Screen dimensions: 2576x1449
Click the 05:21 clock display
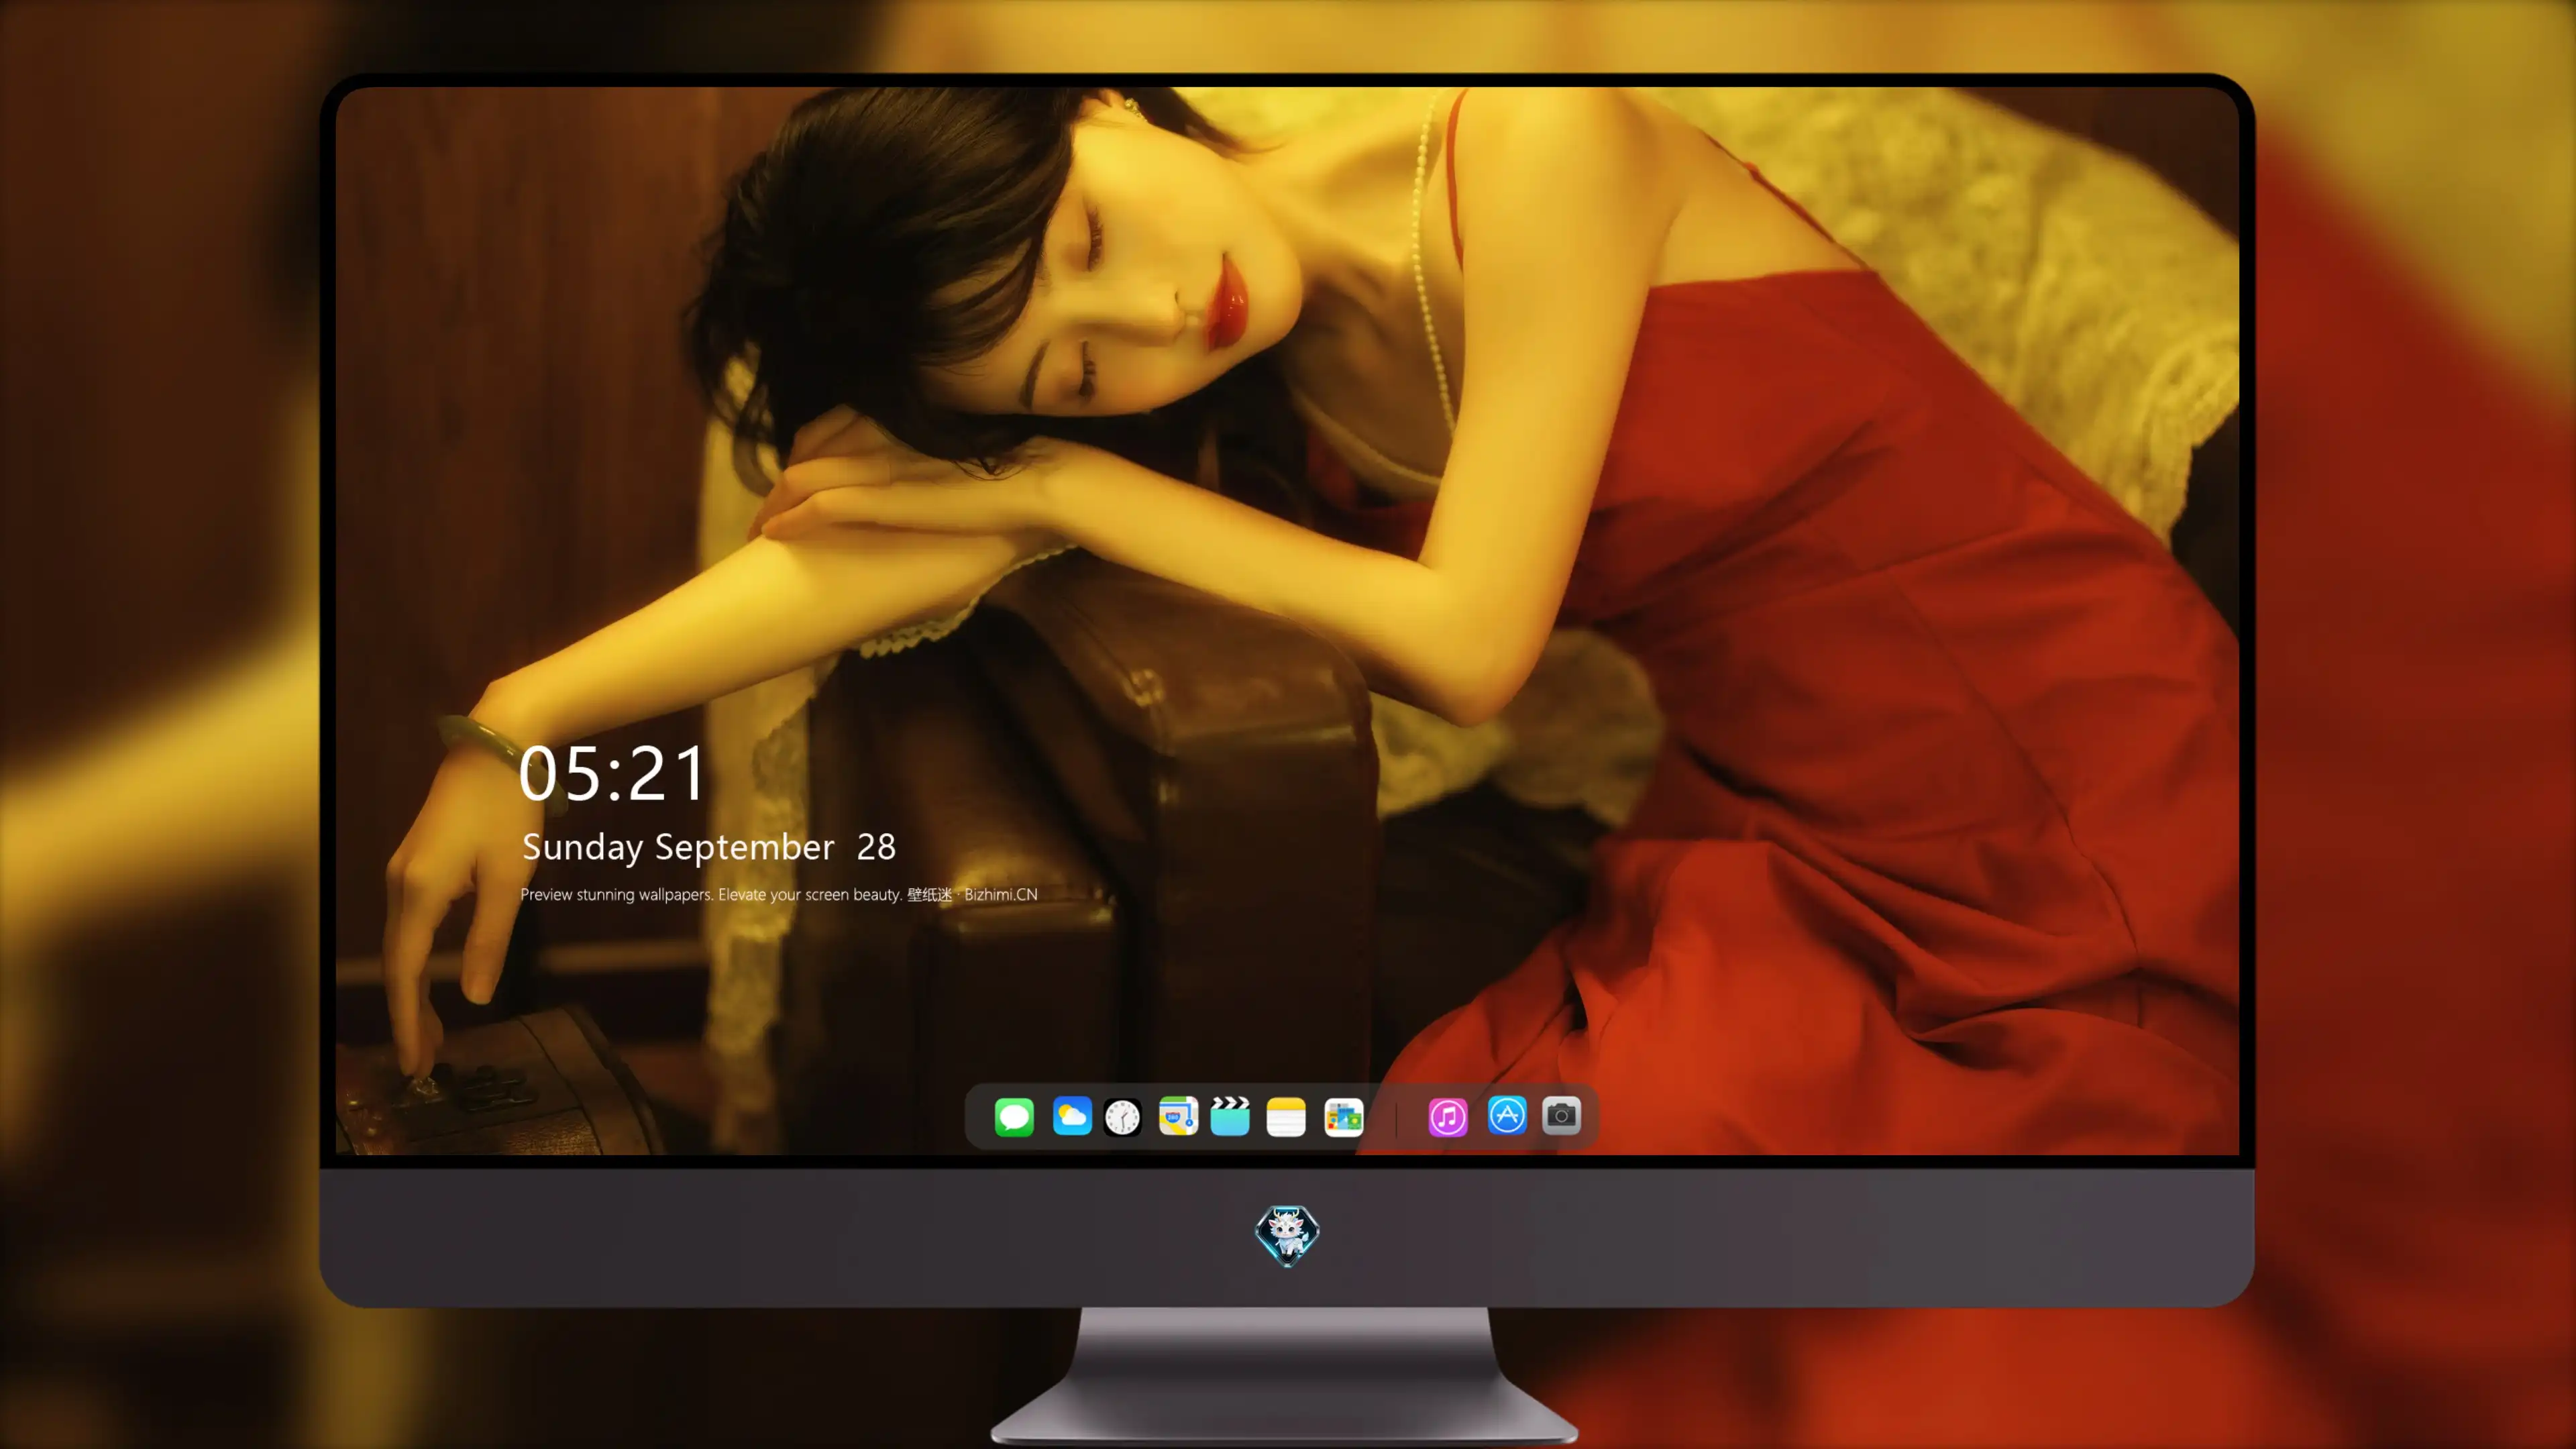pyautogui.click(x=612, y=774)
